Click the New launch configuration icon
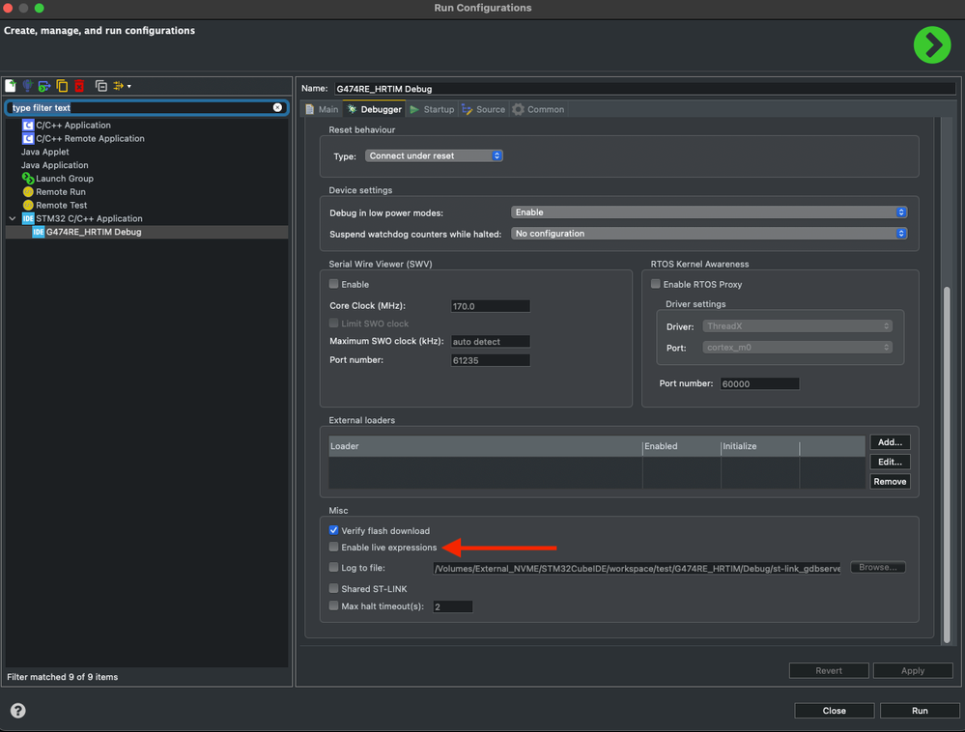 (x=11, y=86)
